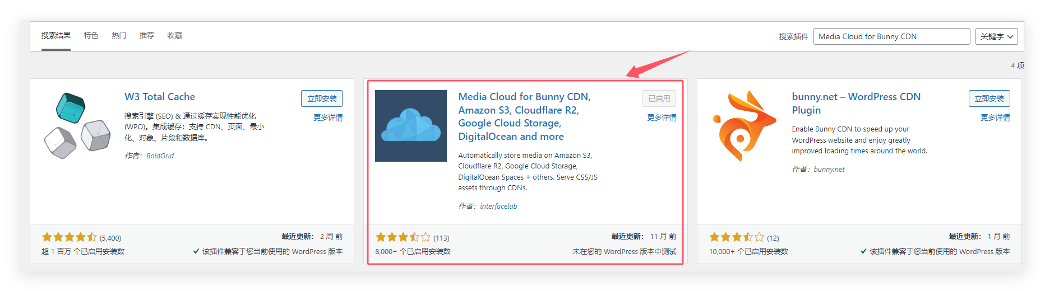Screen dimensions: 1045x291
Task: Switch to the 热门 tab
Action: (x=119, y=35)
